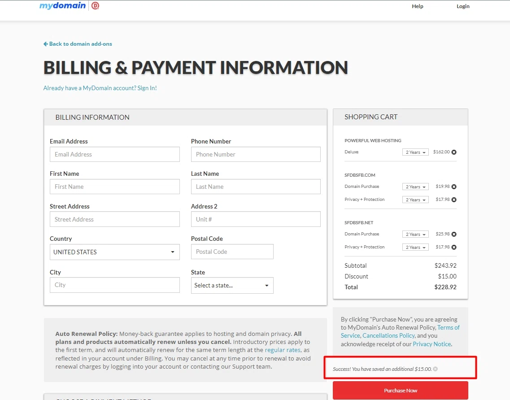Click the $25.98 domain price
The height and width of the screenshot is (400, 510).
click(x=443, y=234)
